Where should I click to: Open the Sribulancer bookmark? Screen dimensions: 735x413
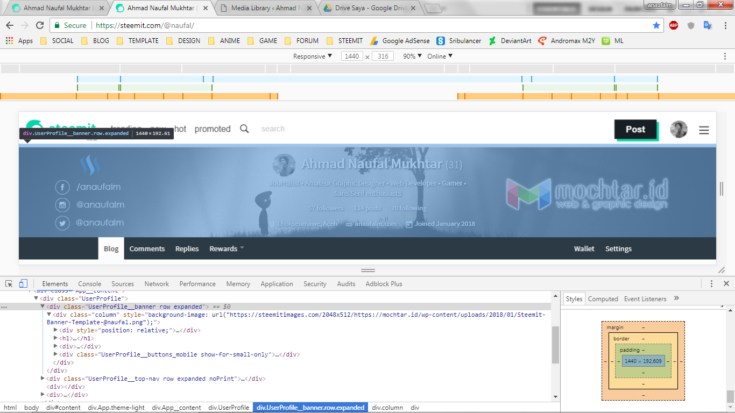pos(459,41)
